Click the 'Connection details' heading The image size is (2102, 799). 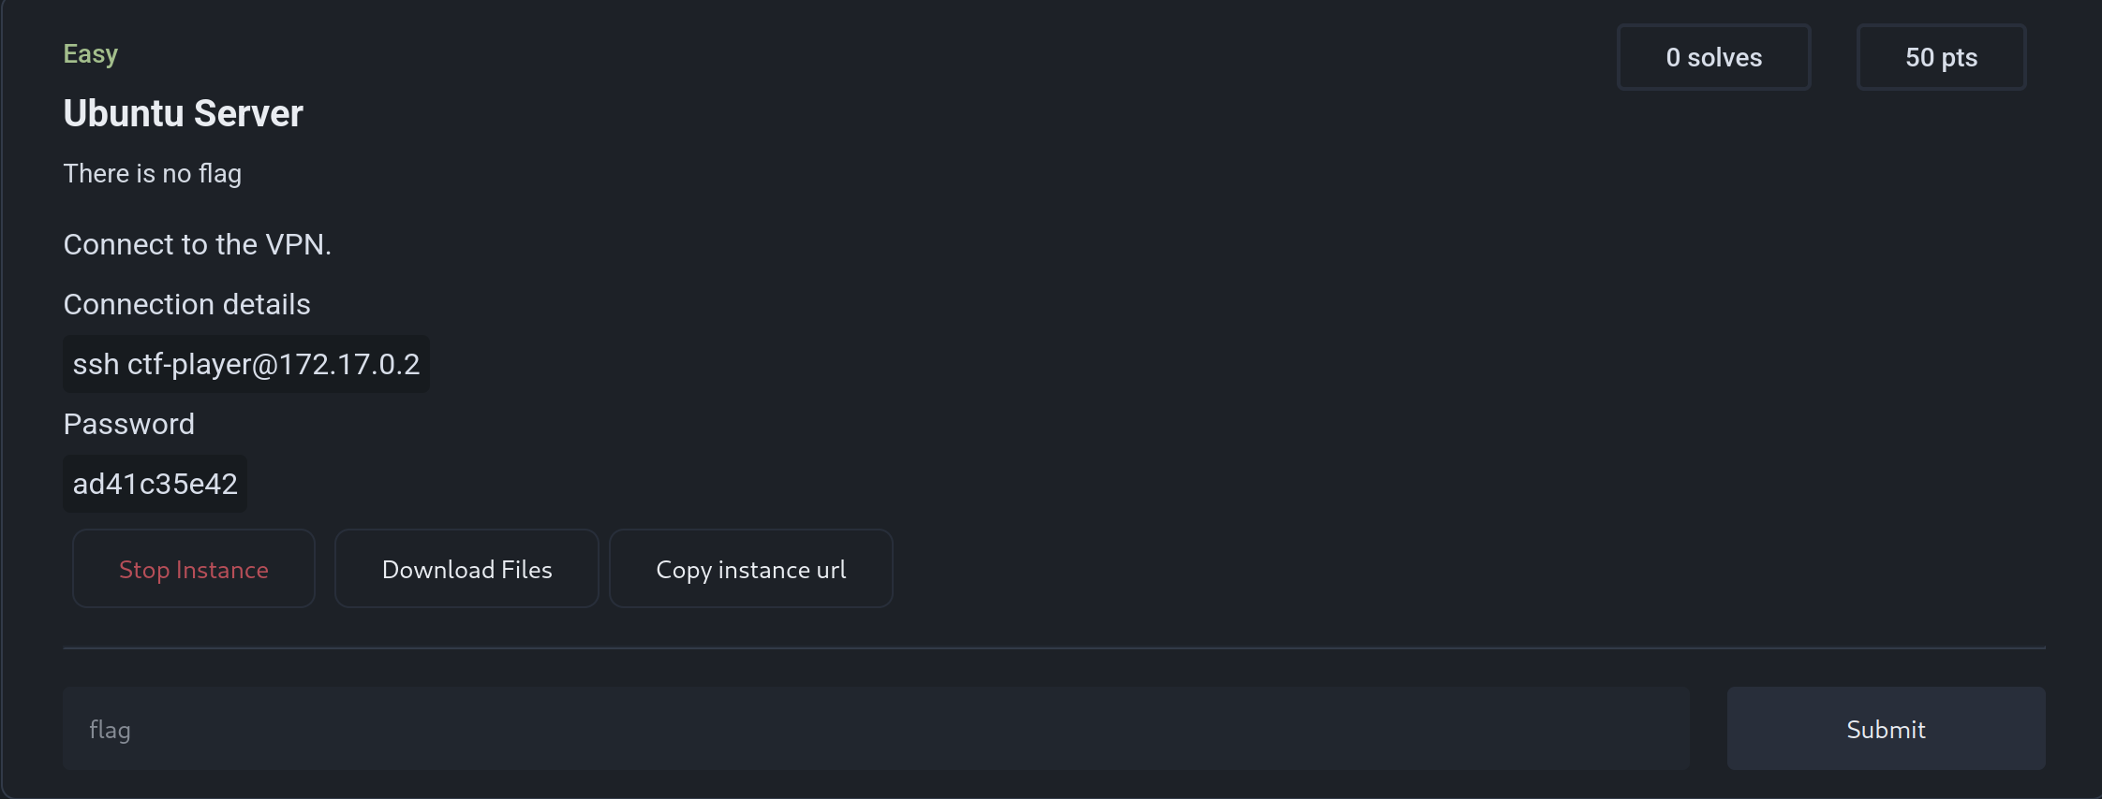point(186,304)
